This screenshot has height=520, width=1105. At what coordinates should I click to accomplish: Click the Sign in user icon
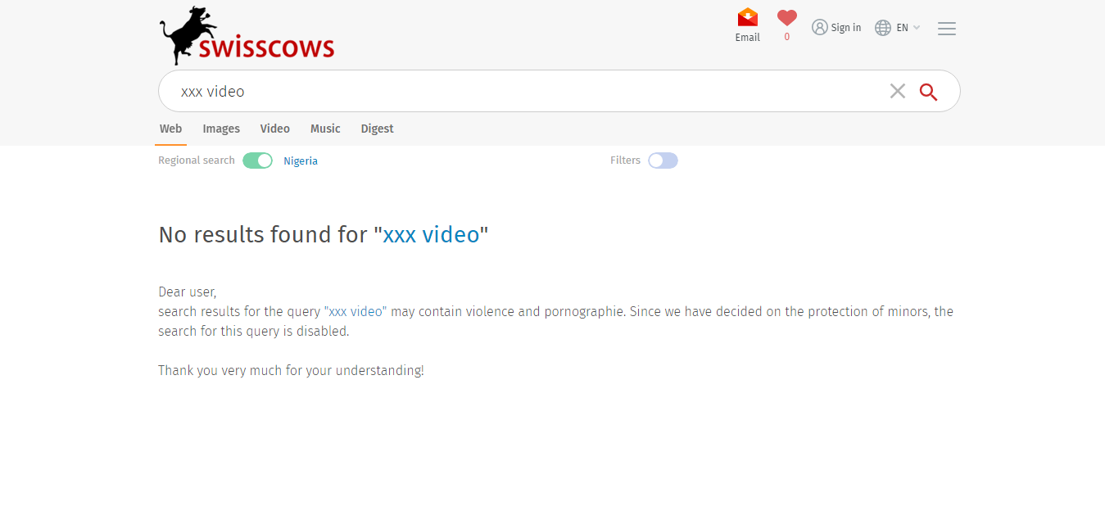tap(820, 27)
